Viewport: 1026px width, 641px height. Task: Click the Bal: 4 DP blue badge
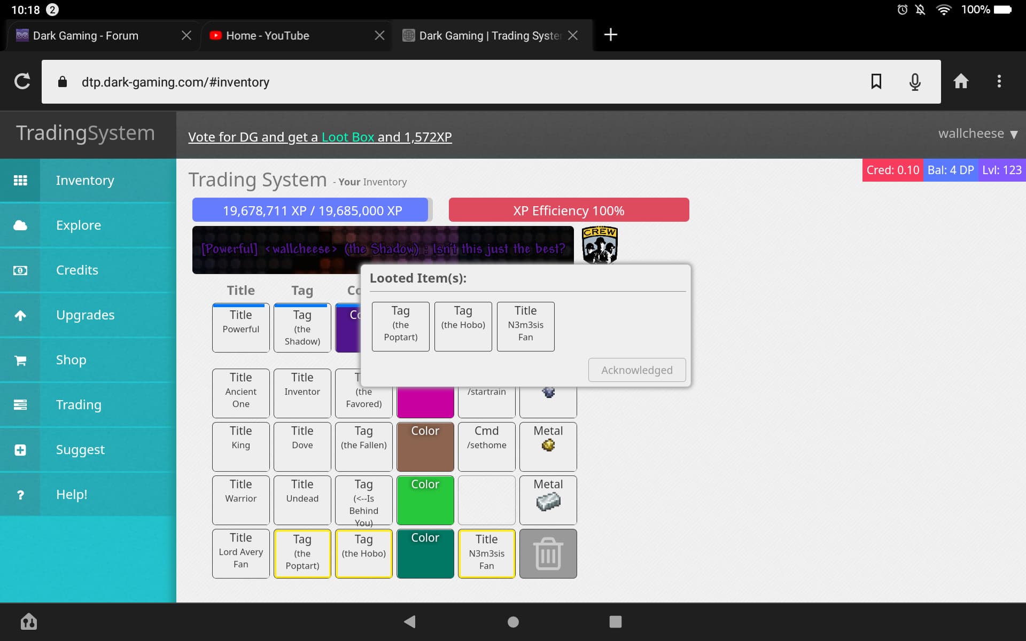(951, 170)
